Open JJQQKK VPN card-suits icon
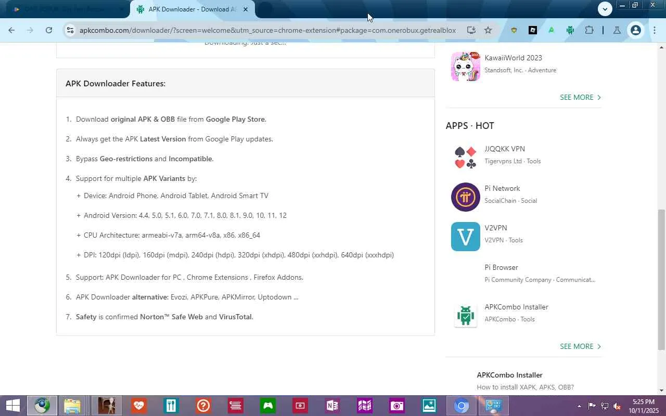The image size is (666, 416). click(465, 157)
